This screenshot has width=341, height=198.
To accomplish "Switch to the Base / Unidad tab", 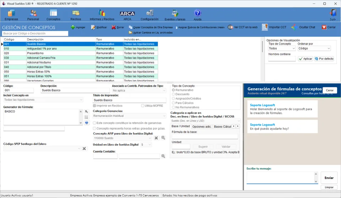I will [180, 126].
